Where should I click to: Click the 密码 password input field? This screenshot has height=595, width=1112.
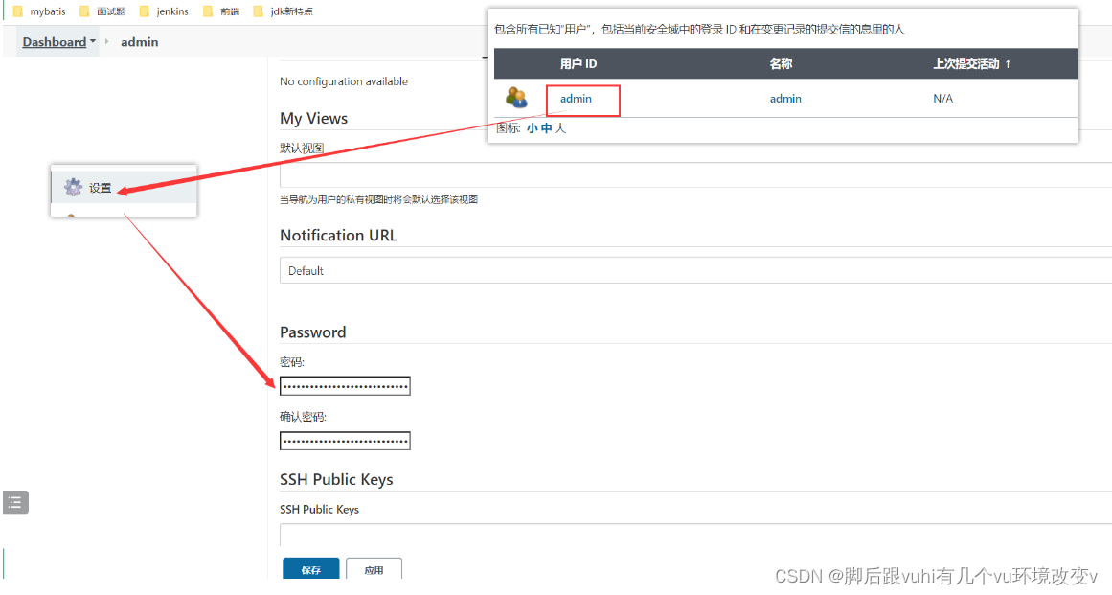point(345,385)
